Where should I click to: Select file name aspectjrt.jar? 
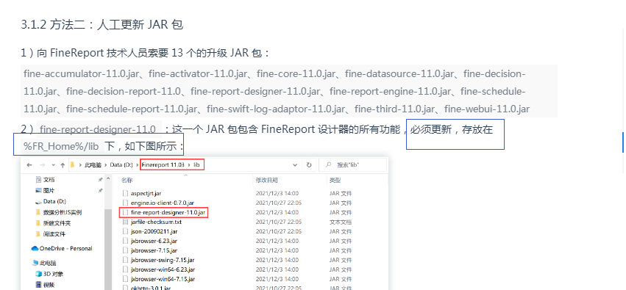(x=146, y=193)
